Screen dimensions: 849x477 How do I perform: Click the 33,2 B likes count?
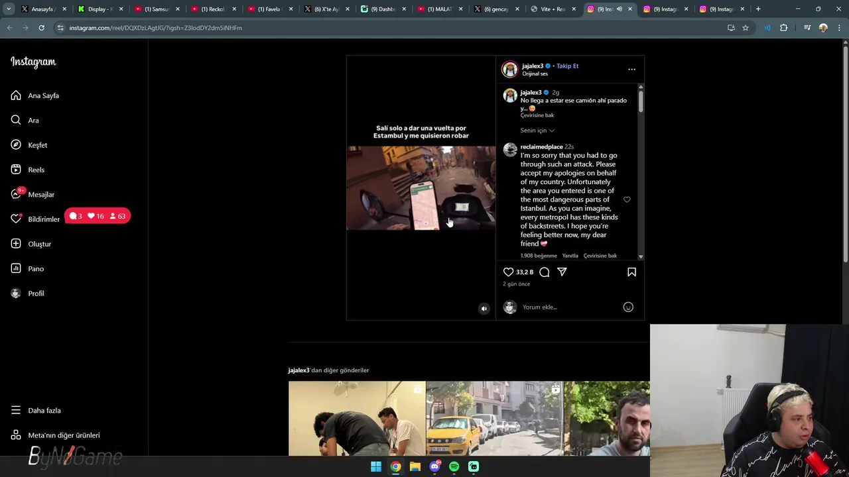525,272
